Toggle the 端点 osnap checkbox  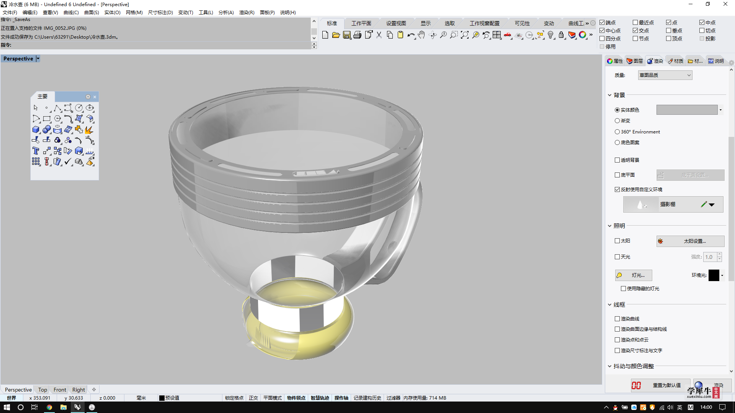602,23
